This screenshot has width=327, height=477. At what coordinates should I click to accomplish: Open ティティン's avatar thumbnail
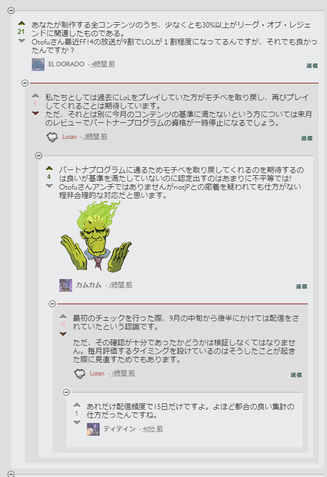[93, 429]
